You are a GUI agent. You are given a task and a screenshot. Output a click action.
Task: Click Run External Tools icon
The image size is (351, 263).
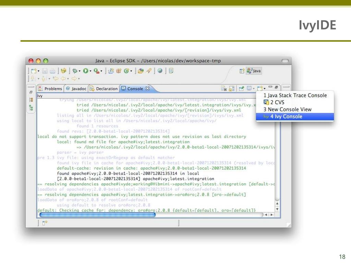click(96, 71)
